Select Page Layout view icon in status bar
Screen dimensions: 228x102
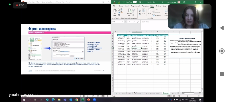pyautogui.click(x=174, y=96)
